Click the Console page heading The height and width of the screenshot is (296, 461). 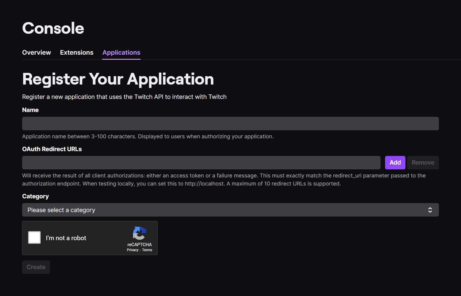(x=53, y=28)
